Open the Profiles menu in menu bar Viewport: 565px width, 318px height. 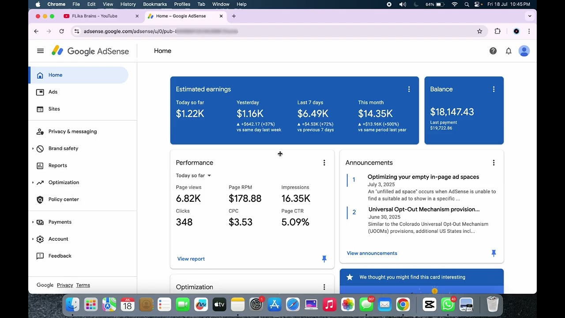click(x=182, y=4)
